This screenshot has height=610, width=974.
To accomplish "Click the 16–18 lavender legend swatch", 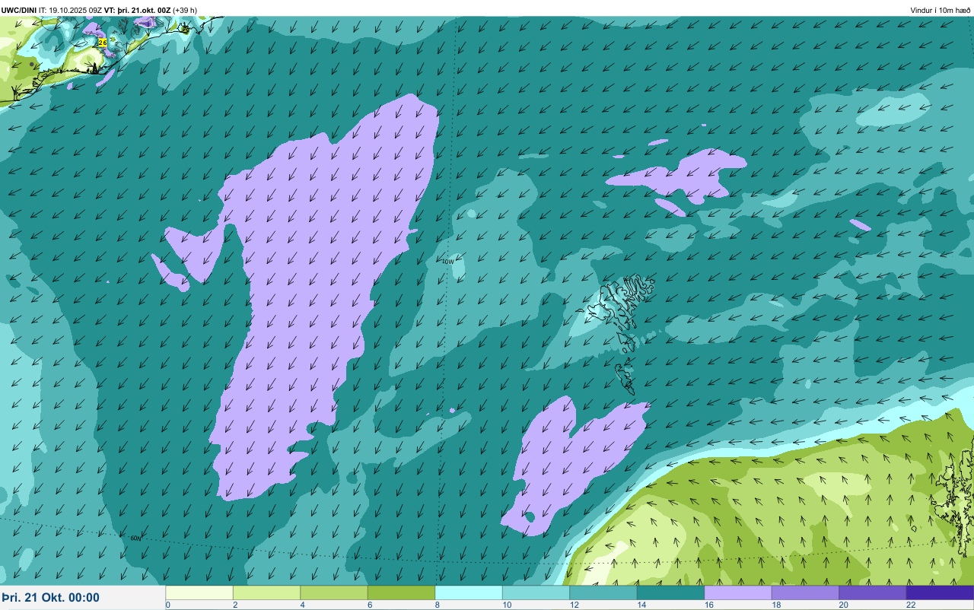I will click(738, 593).
